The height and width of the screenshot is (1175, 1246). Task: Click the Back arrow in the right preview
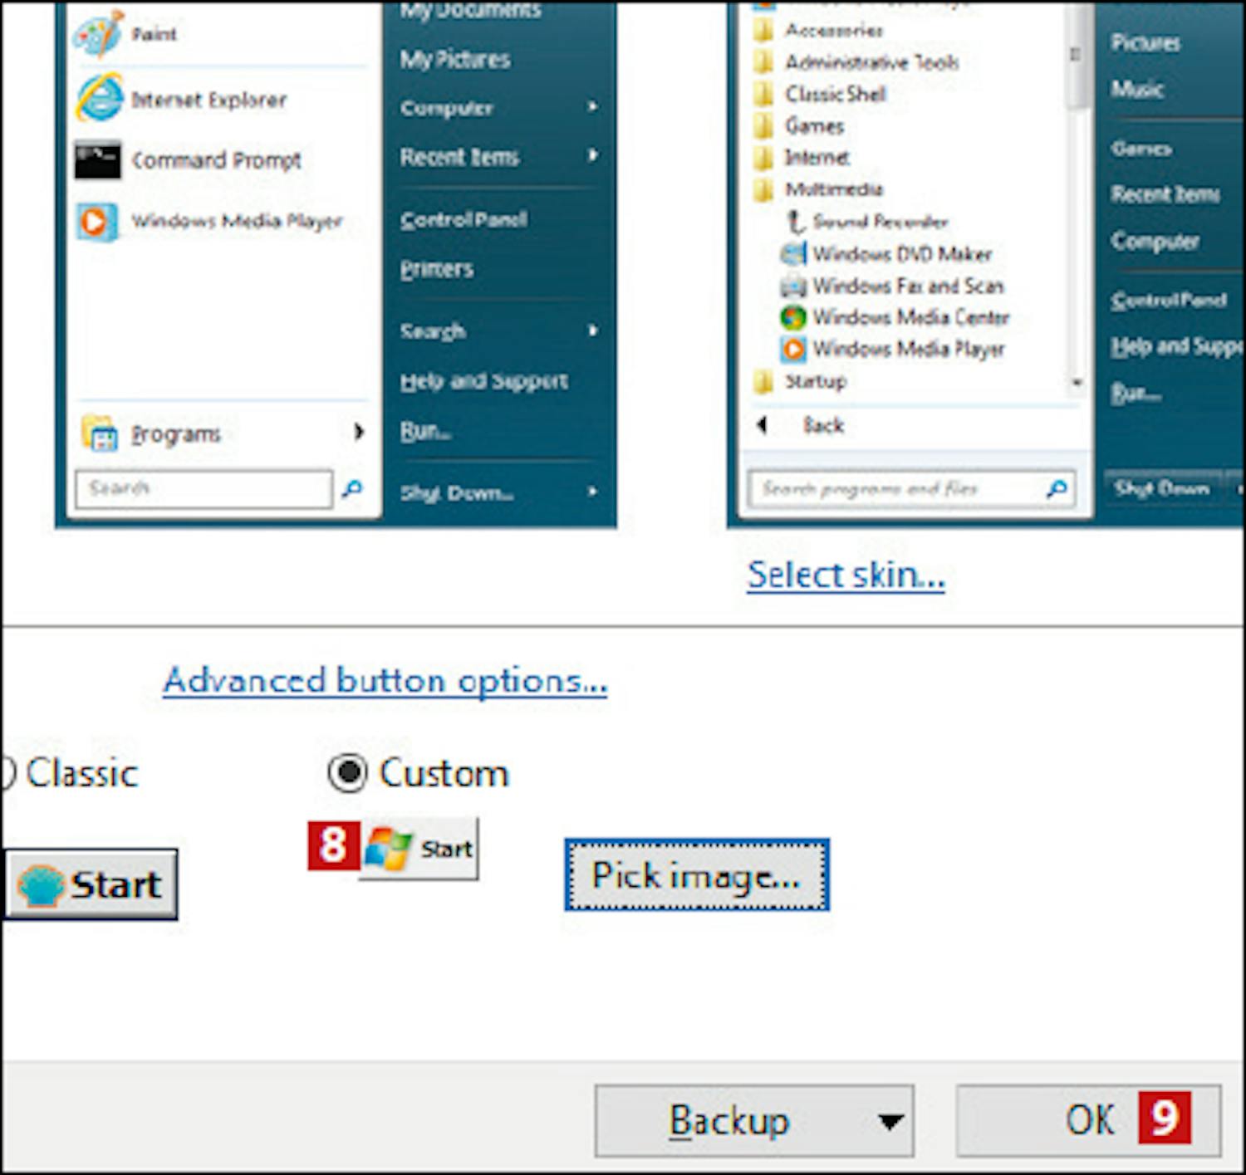coord(762,425)
